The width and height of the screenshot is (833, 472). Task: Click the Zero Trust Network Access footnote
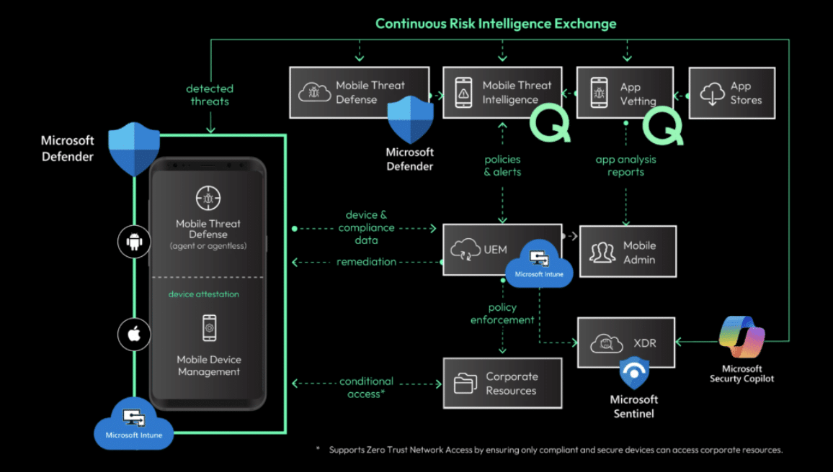[556, 450]
